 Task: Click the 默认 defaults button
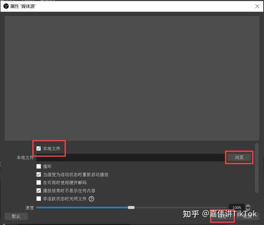tap(16, 216)
